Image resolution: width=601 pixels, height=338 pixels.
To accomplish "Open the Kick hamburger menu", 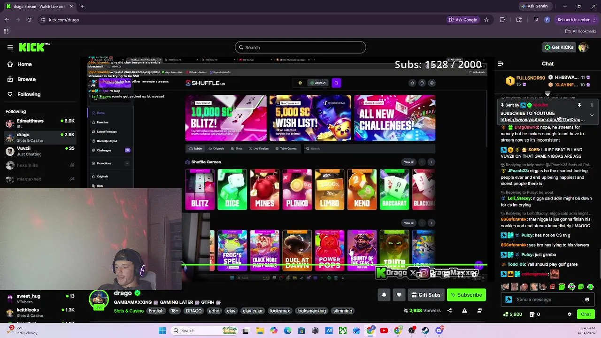I will [x=10, y=47].
